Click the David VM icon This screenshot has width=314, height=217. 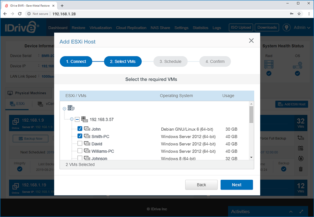tap(87, 144)
